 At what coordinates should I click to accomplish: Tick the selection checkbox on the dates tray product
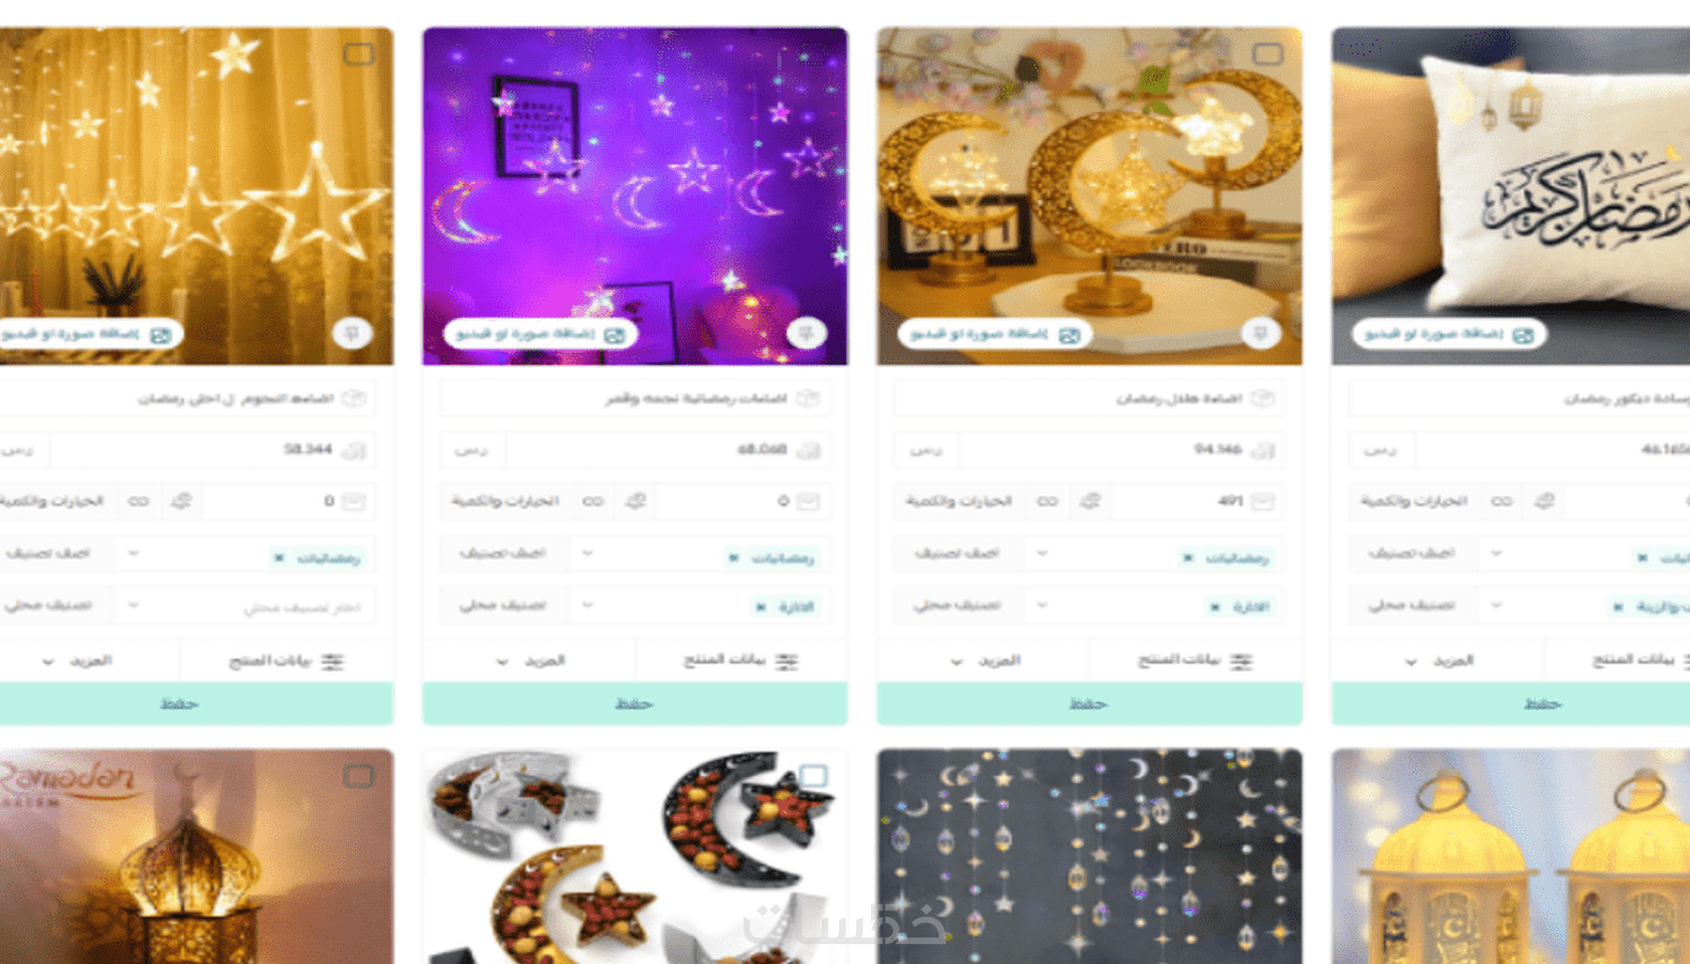pos(813,775)
